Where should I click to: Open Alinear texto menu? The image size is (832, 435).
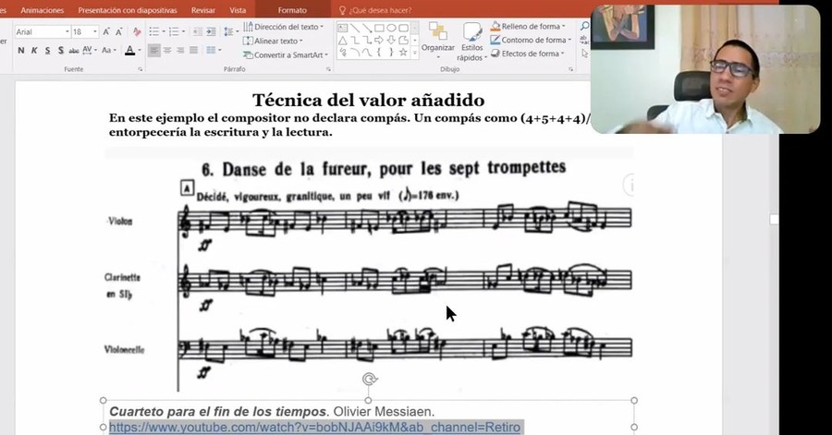(x=272, y=41)
